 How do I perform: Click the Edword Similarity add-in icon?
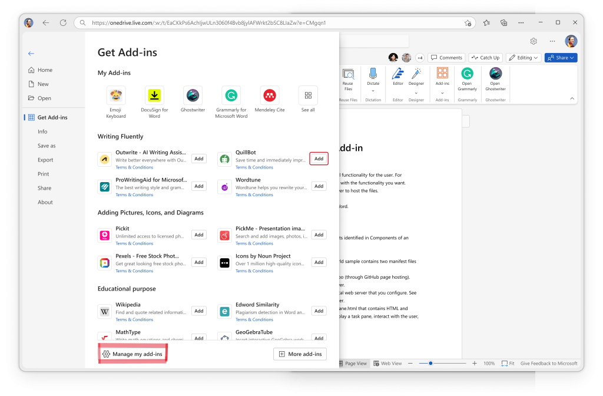pos(224,311)
